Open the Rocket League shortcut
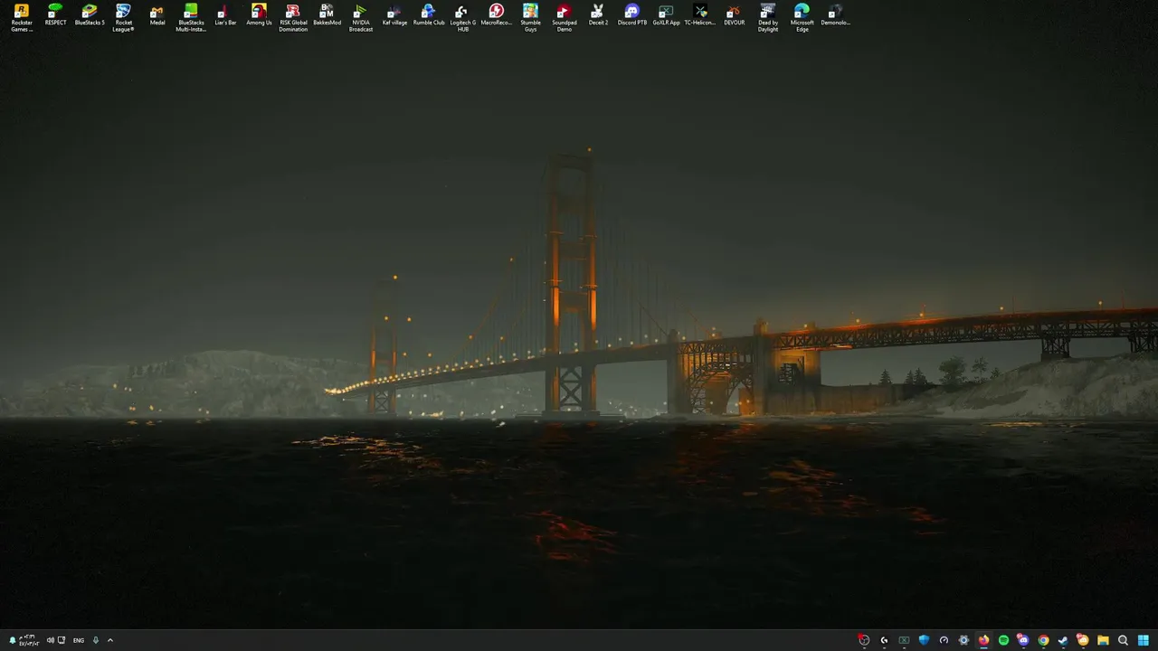The image size is (1158, 651). point(123,17)
